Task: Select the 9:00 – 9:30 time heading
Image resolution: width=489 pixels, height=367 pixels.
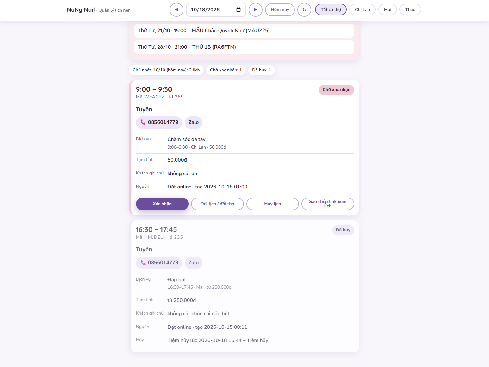Action: (154, 89)
